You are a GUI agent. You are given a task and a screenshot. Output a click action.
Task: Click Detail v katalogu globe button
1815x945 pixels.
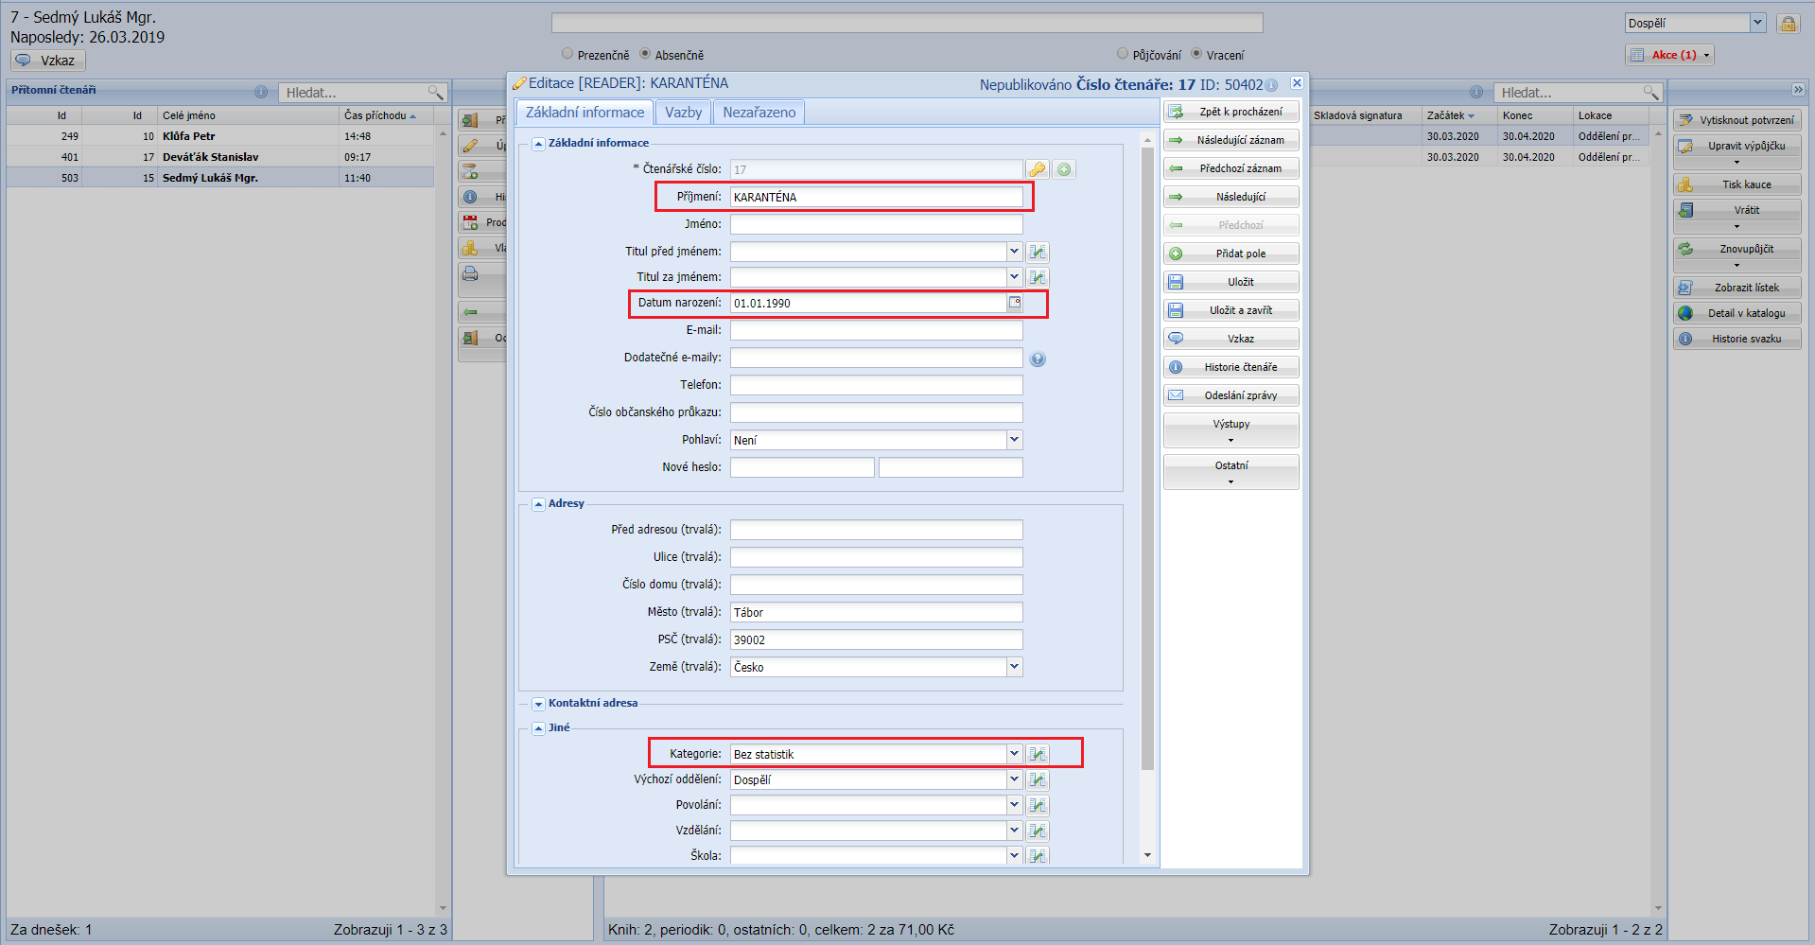1737,313
